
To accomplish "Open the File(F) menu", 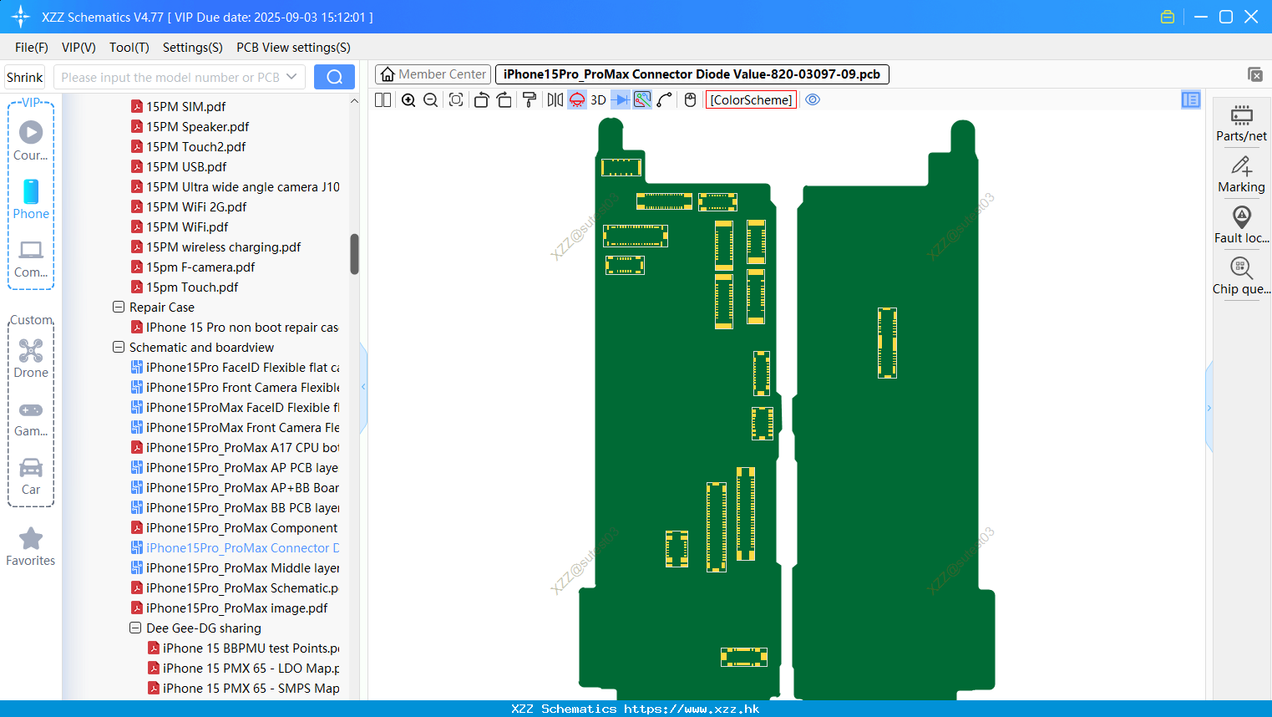I will point(32,48).
